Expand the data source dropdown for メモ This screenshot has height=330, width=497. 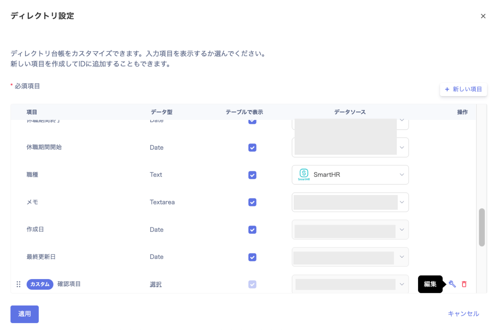350,202
